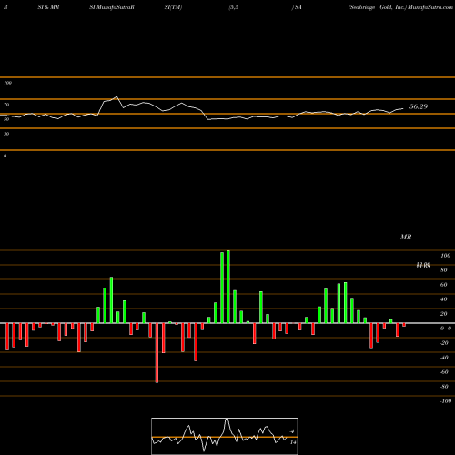Click the MR right axis label 80
This screenshot has height=455, width=455.
[444, 270]
